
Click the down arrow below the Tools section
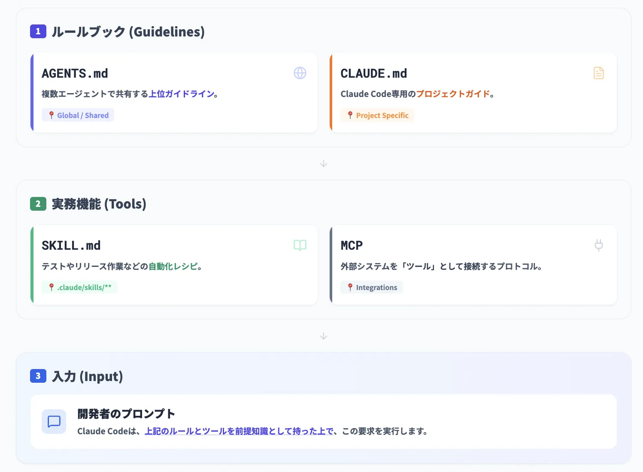coord(323,336)
